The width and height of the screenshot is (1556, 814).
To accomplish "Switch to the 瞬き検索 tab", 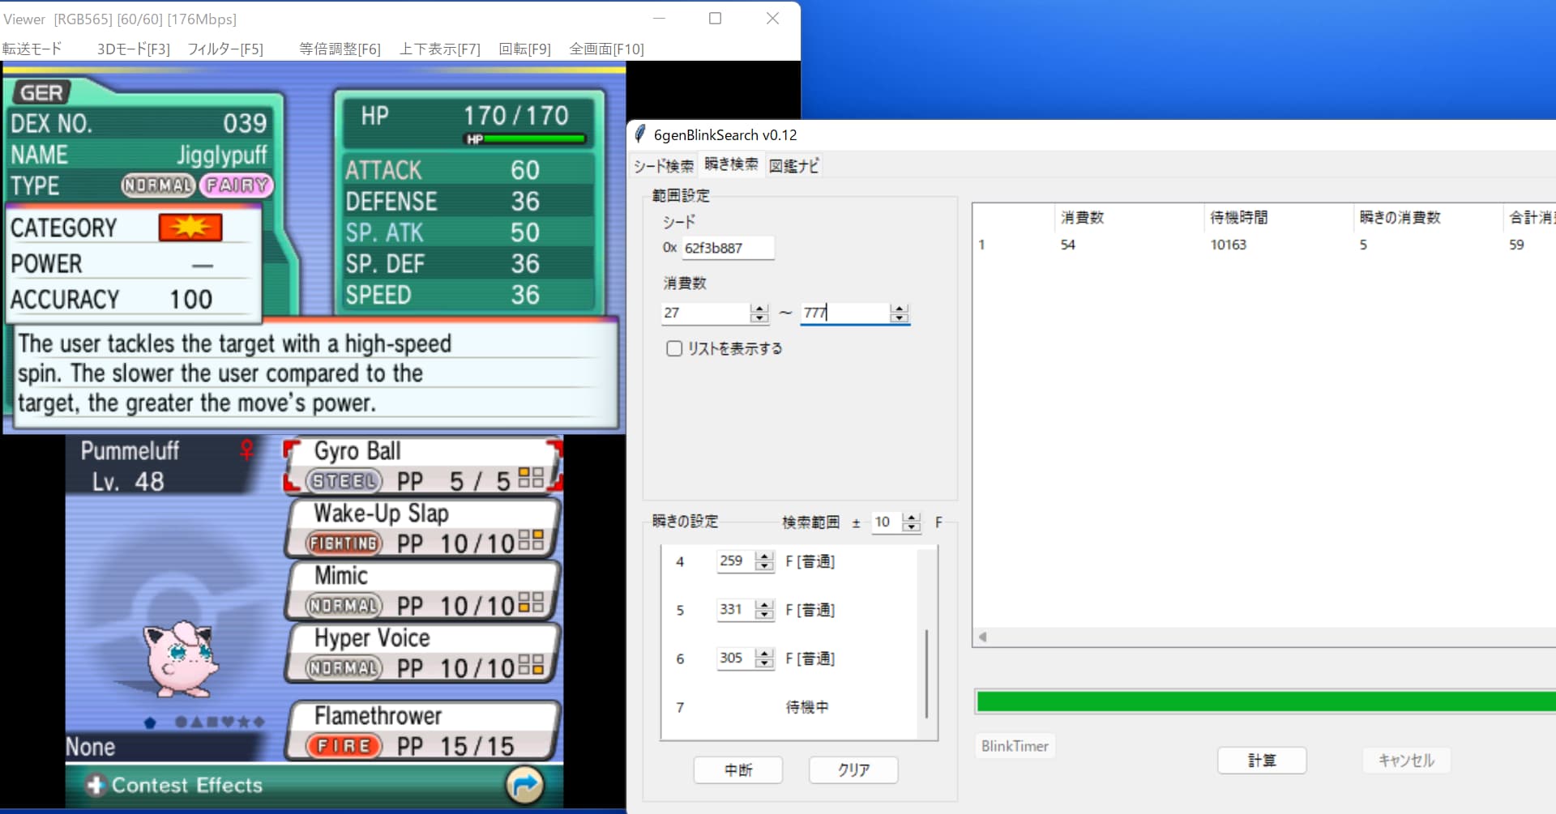I will point(731,164).
